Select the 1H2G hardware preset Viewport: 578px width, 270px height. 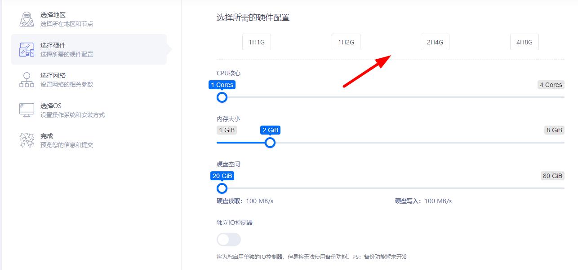346,42
